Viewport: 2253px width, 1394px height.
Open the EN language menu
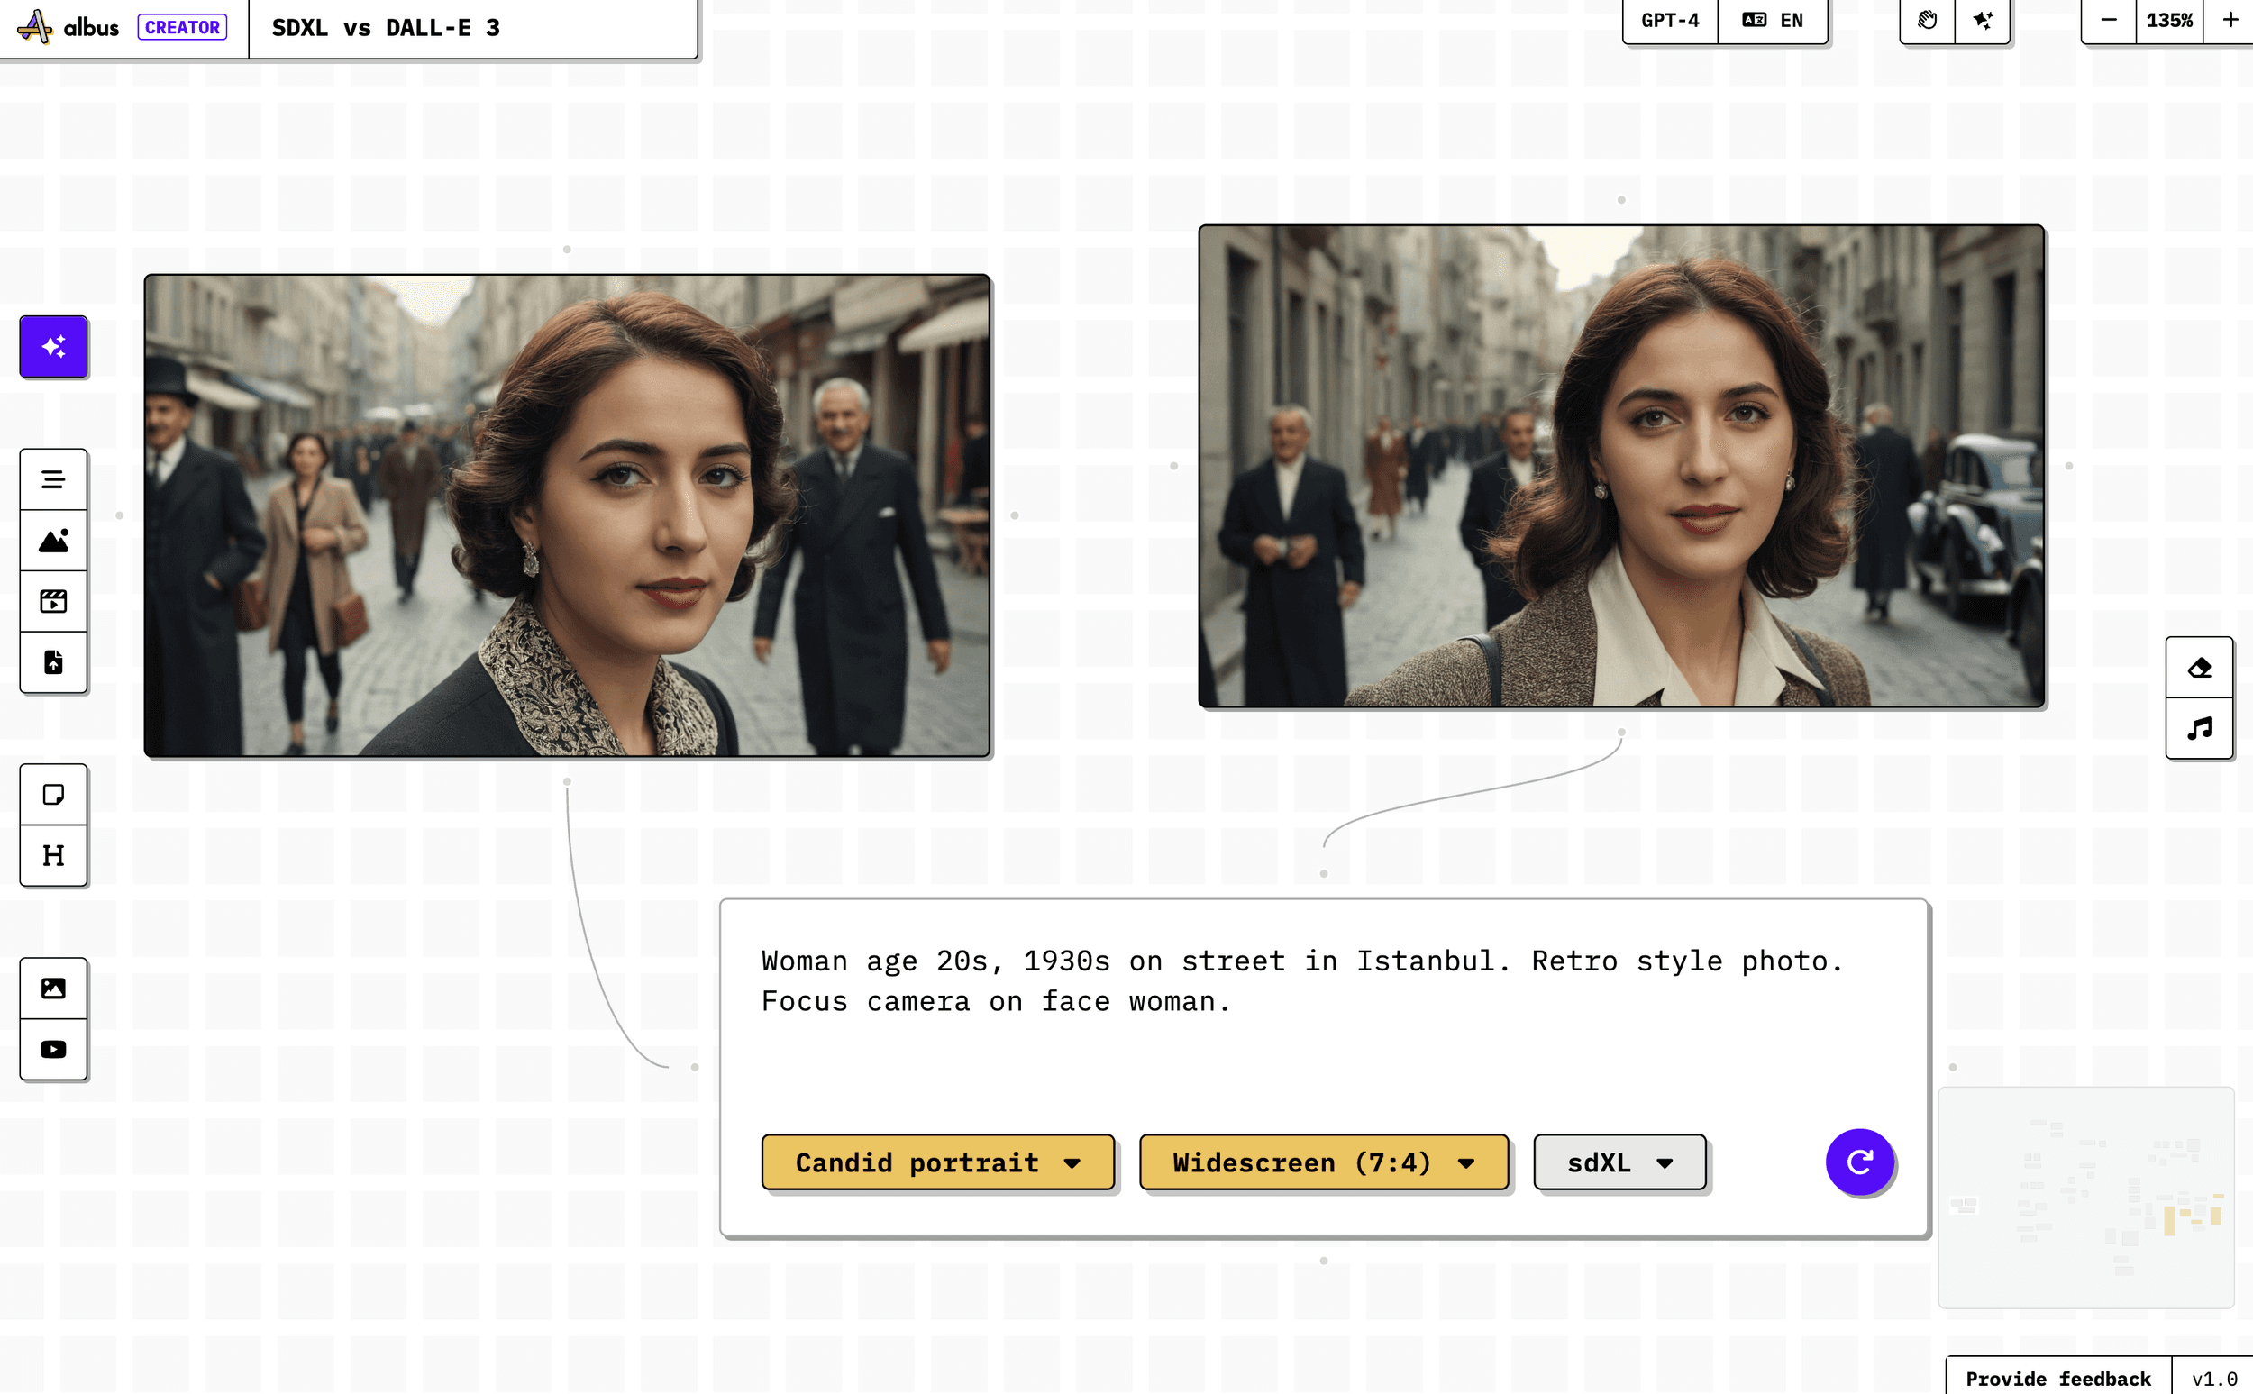[1773, 21]
